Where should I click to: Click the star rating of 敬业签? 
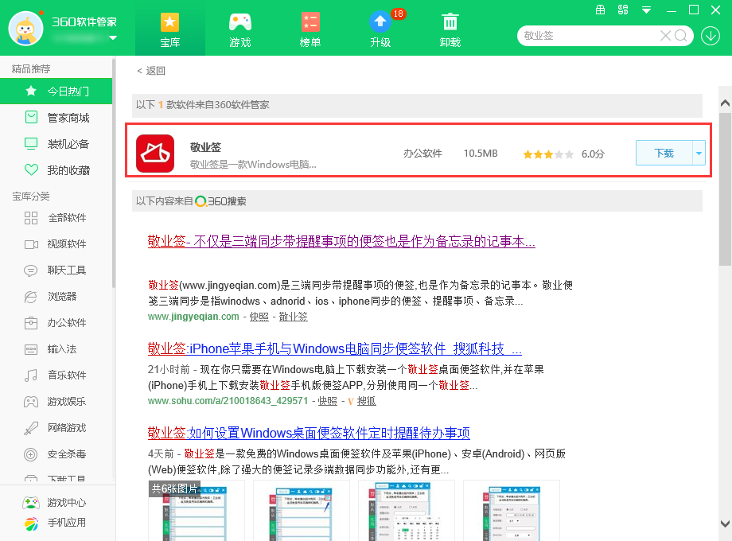pyautogui.click(x=548, y=154)
